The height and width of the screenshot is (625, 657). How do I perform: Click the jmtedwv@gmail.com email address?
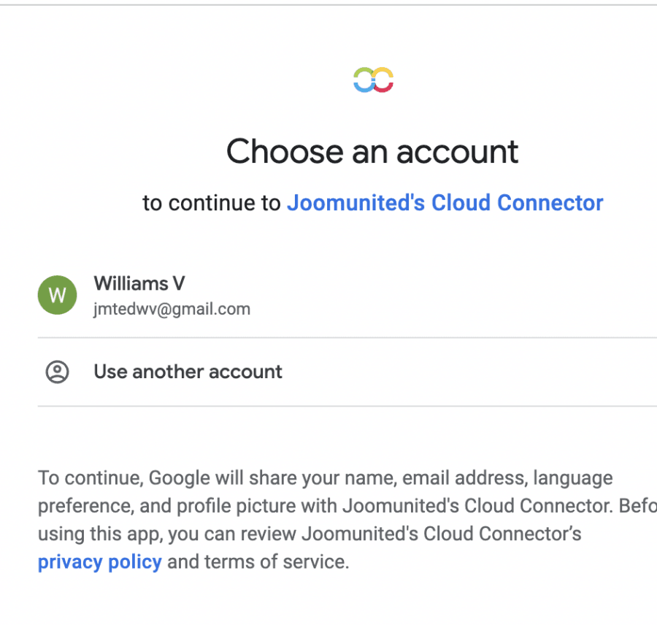(x=172, y=309)
